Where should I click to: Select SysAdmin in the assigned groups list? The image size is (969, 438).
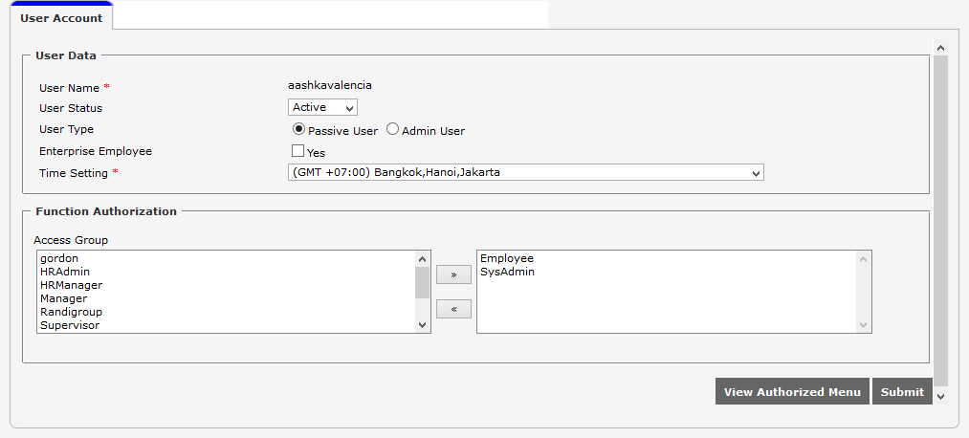coord(507,272)
